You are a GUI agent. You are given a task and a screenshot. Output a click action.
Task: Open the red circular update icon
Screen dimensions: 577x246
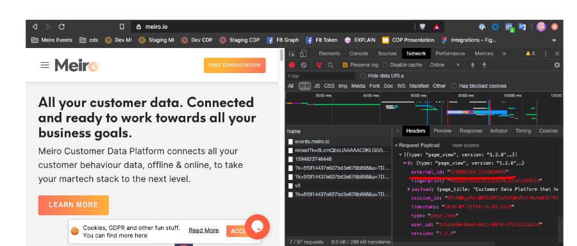click(x=555, y=27)
